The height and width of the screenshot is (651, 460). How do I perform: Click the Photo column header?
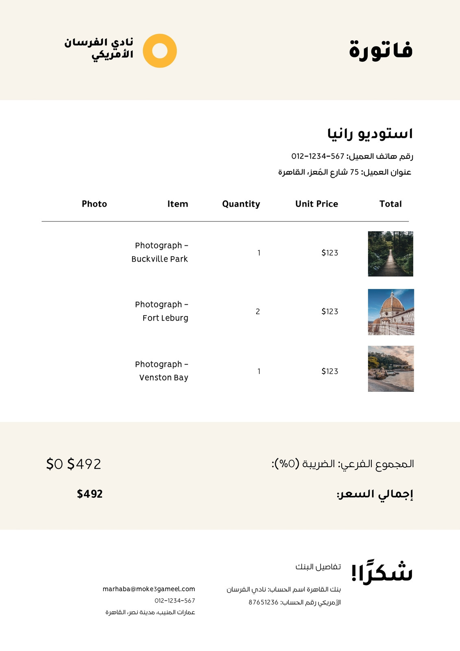point(94,204)
